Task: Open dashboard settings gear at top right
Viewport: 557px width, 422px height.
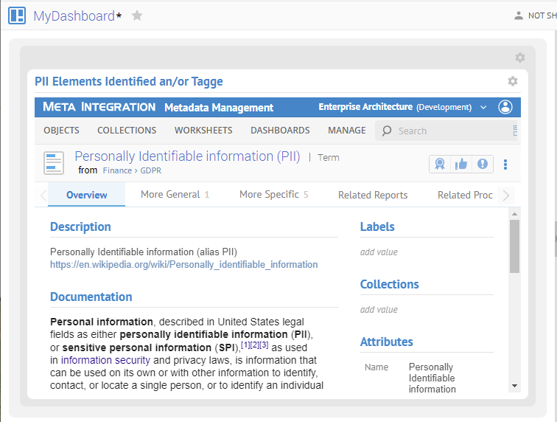Action: tap(519, 58)
